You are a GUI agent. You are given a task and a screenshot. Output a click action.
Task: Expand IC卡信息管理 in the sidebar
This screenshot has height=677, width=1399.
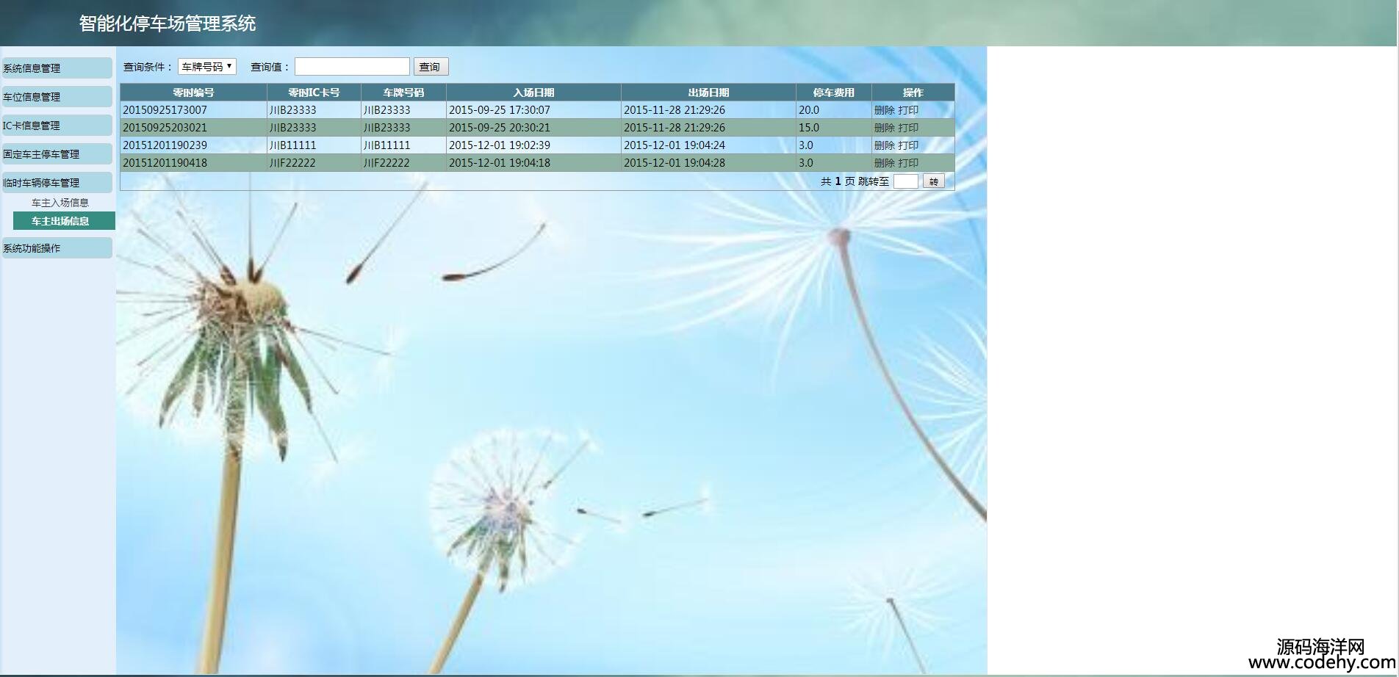(57, 126)
